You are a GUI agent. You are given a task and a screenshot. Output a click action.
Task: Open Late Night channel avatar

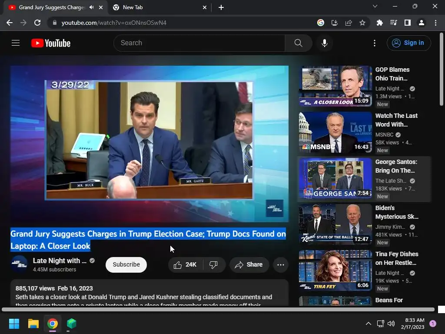[x=19, y=264]
